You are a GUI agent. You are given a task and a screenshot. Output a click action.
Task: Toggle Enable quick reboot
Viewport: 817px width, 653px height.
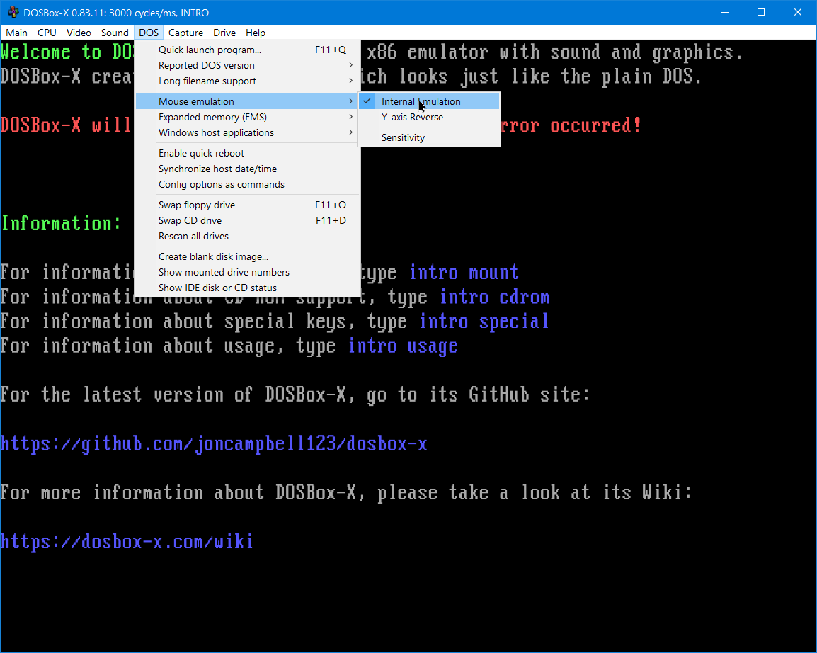(248, 153)
